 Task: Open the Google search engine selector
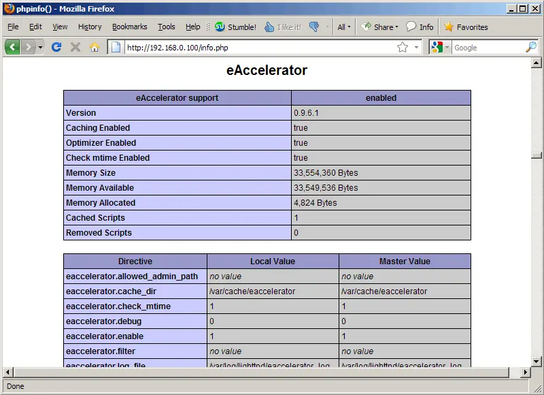[x=440, y=47]
